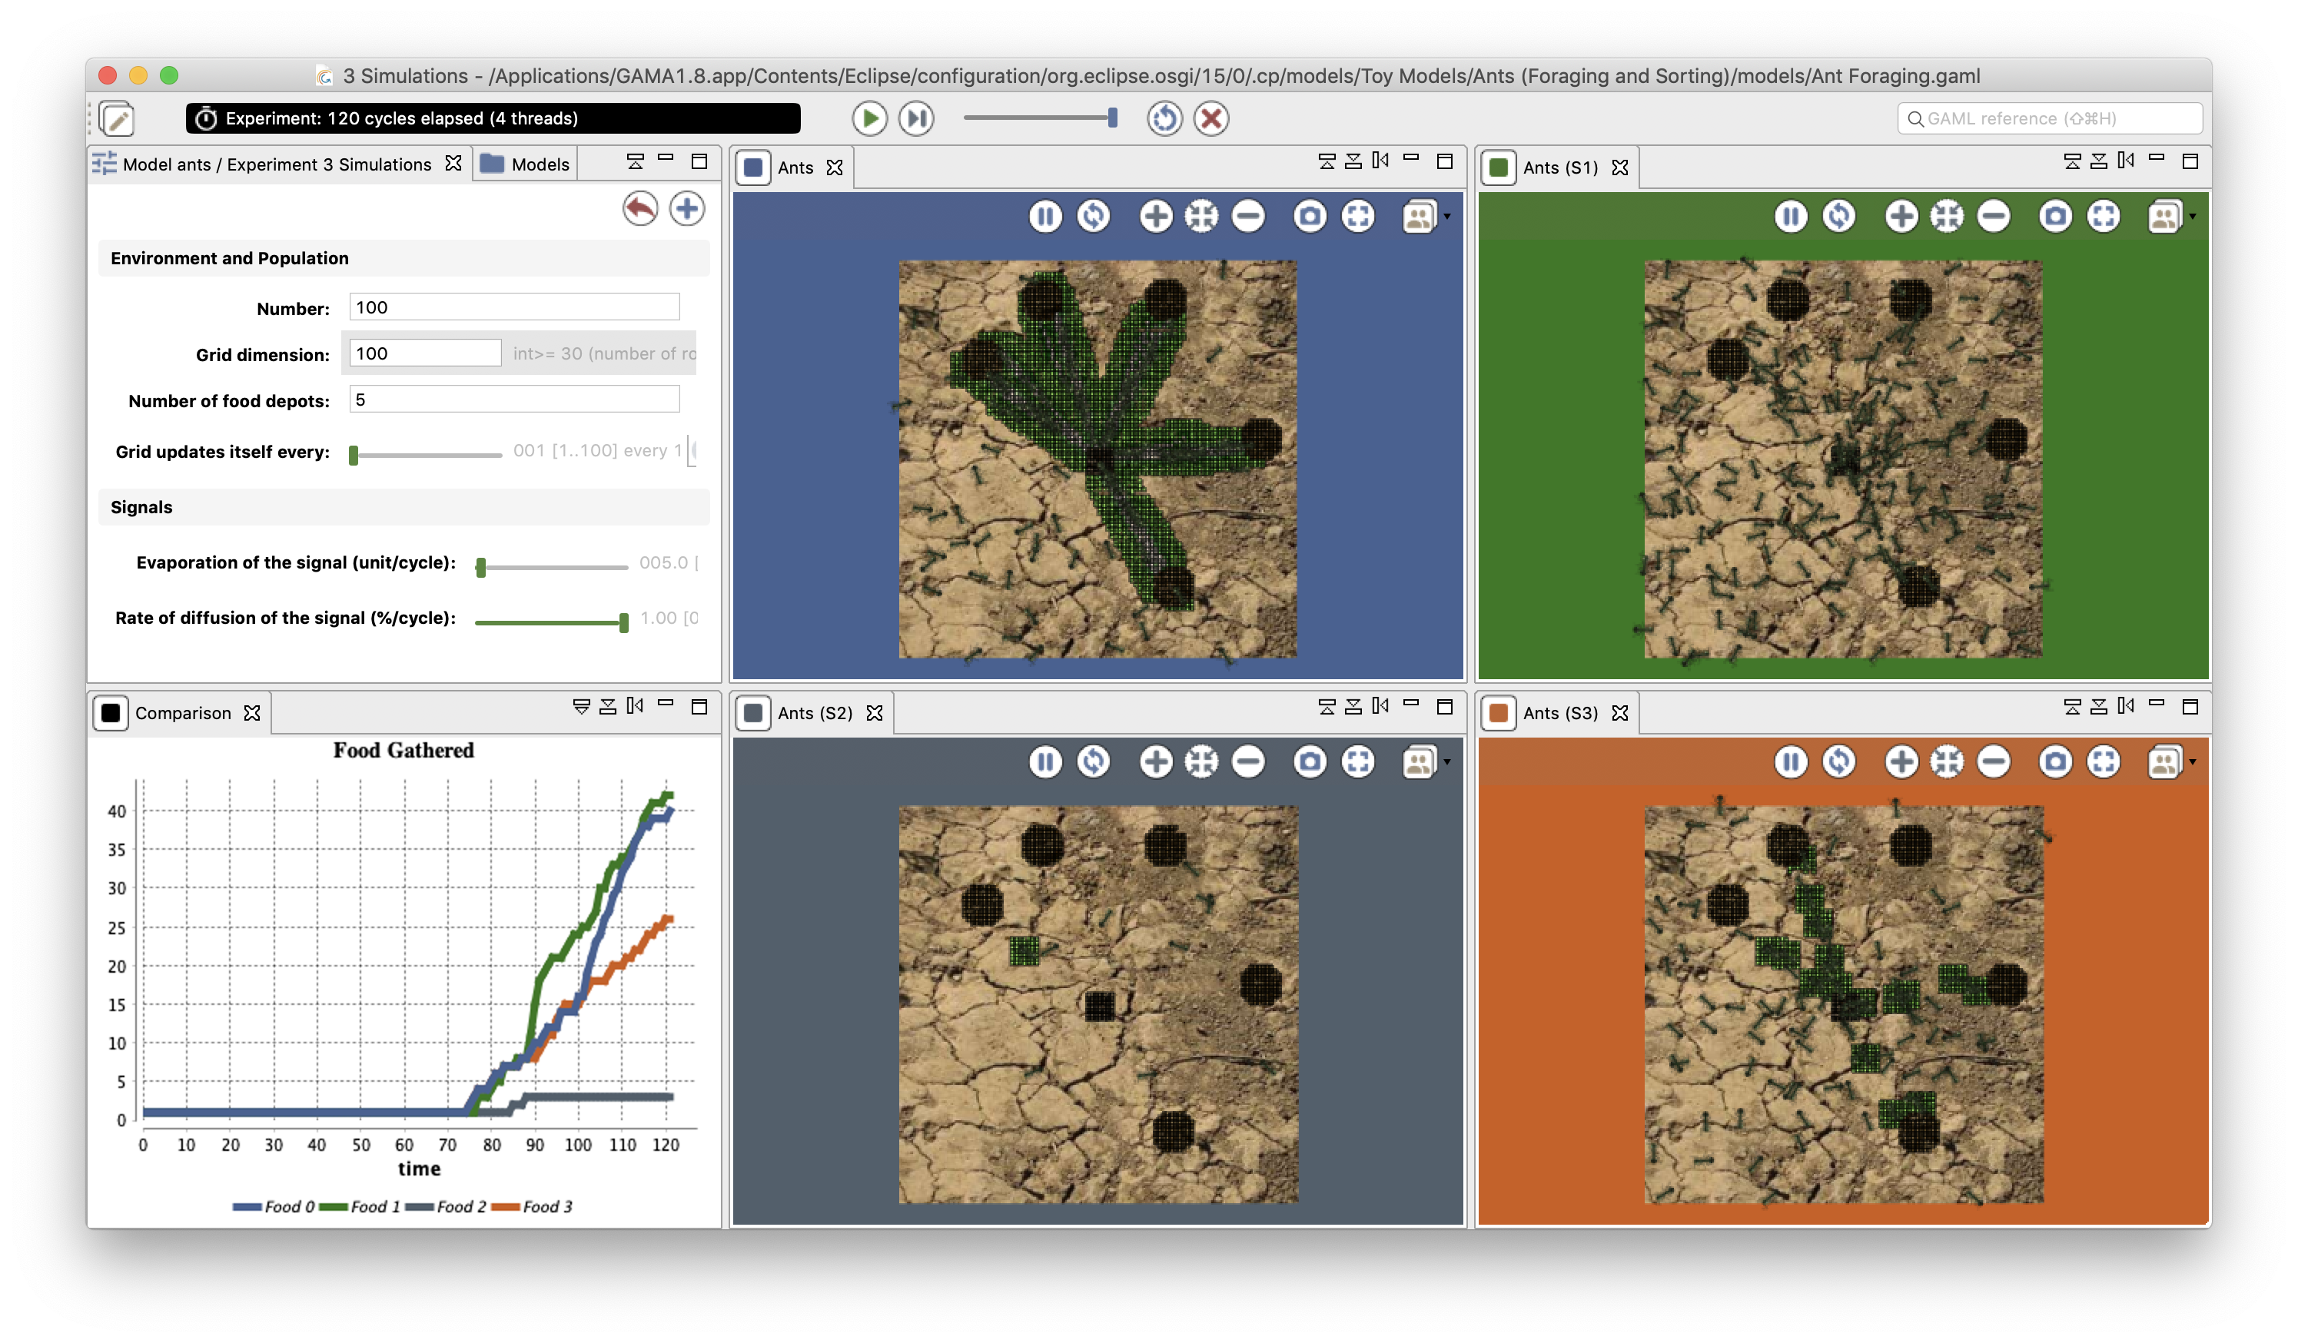This screenshot has height=1343, width=2298.
Task: Open the Ants (S1) agents dropdown
Action: pyautogui.click(x=2170, y=217)
